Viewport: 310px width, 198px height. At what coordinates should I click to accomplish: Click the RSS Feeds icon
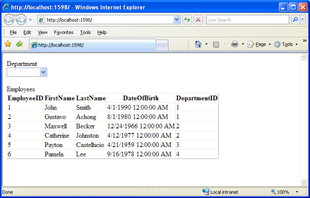pyautogui.click(x=215, y=44)
